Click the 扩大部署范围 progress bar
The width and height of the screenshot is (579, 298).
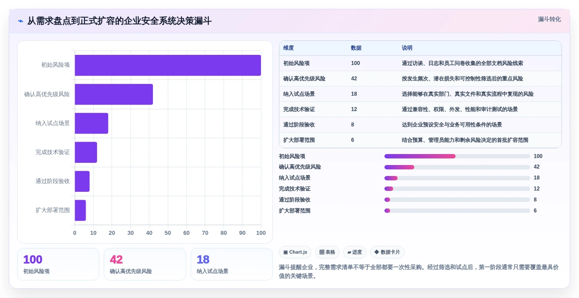click(x=457, y=211)
